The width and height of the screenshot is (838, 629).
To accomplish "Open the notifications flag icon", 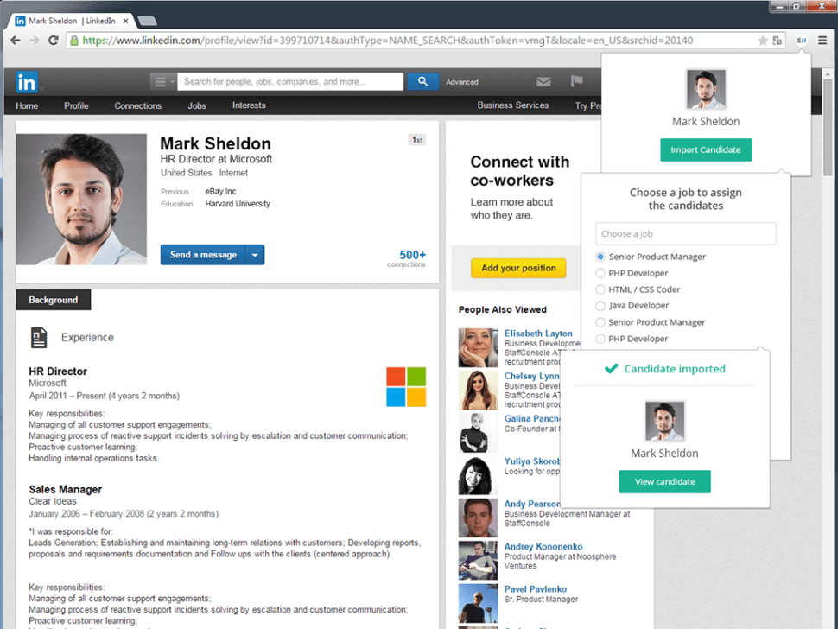I will pos(576,81).
